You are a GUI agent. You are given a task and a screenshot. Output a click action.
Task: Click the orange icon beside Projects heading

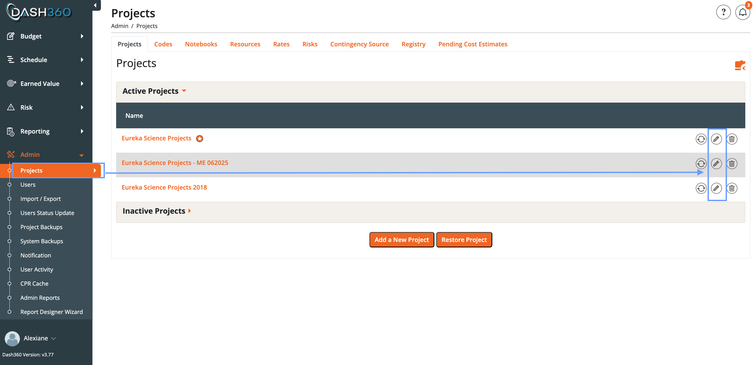[740, 65]
